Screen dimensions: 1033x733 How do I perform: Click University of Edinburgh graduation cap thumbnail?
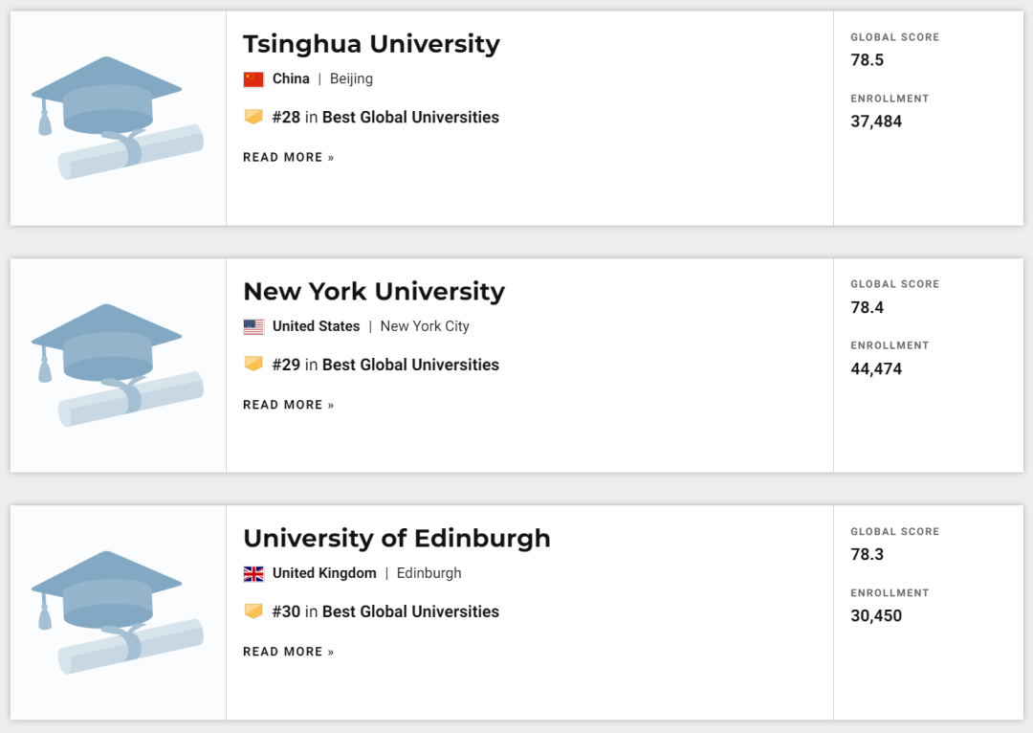coord(118,612)
